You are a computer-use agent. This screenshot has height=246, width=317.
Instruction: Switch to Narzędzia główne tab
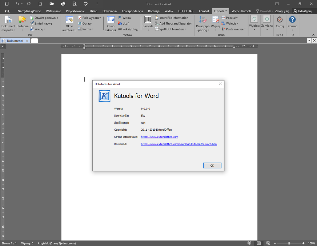click(29, 11)
